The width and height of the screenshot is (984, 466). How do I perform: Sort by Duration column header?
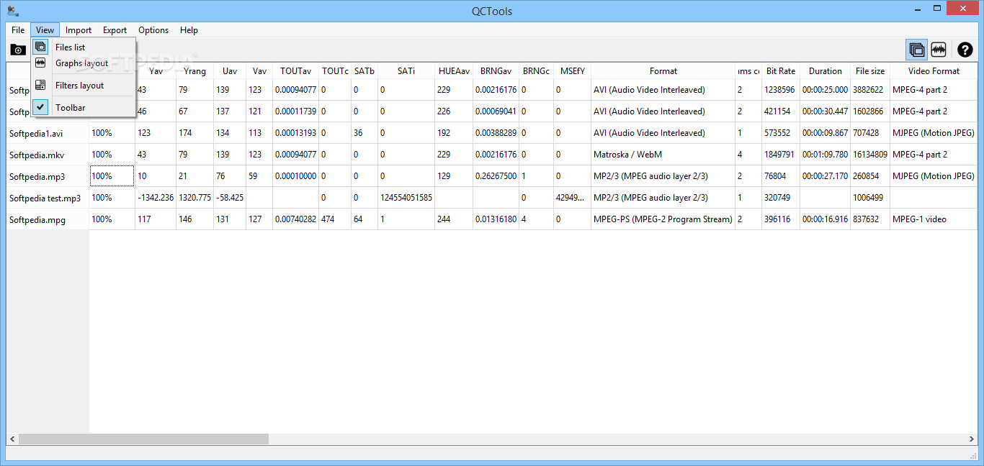[x=826, y=71]
